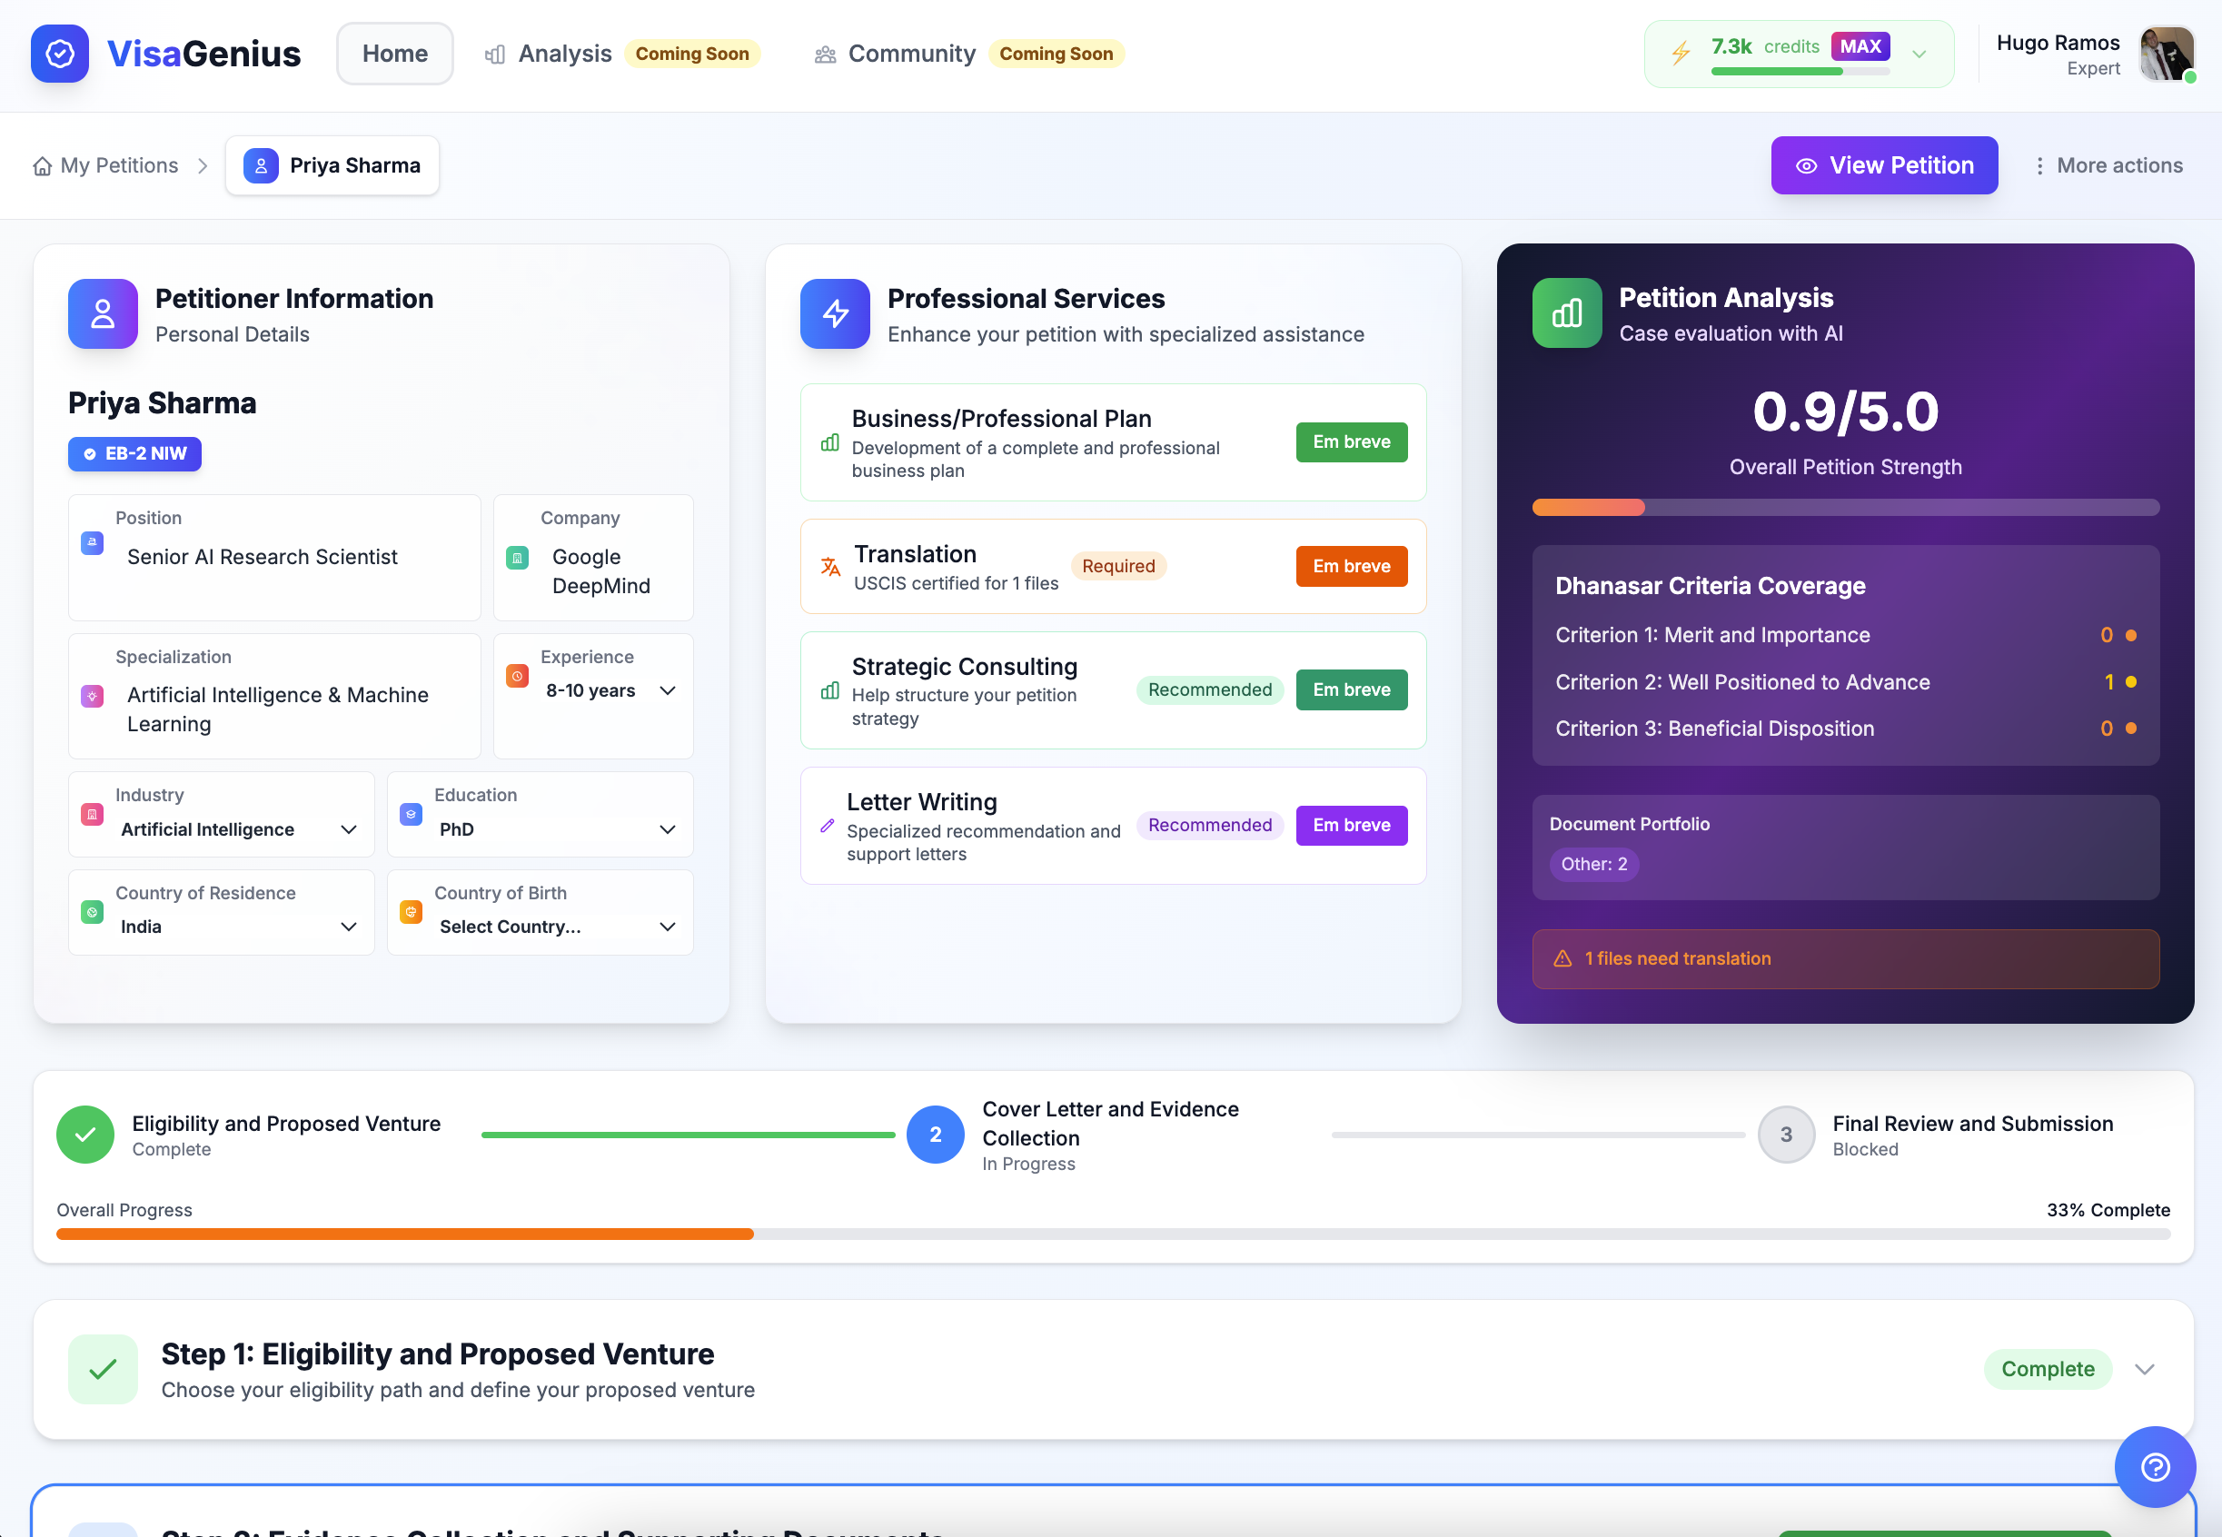Viewport: 2222px width, 1537px height.
Task: Expand Step 1 section chevron
Action: [x=2144, y=1370]
